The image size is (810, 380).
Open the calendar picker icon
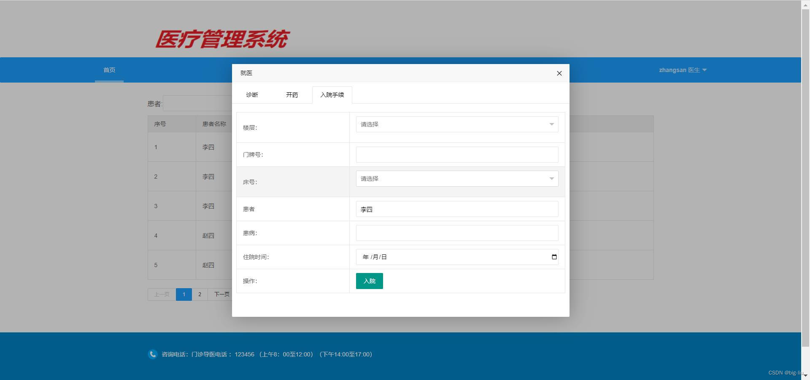tap(554, 257)
